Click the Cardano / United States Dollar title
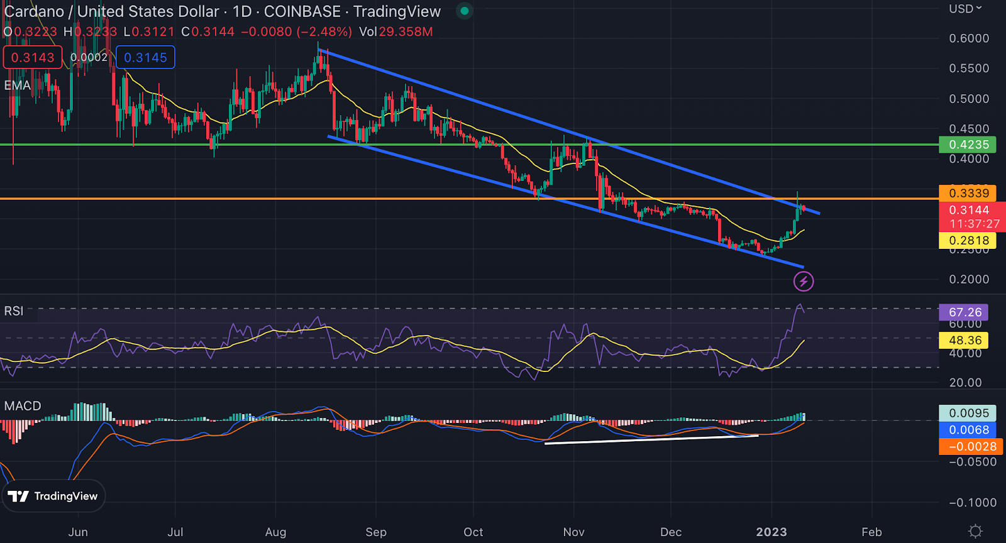The width and height of the screenshot is (1006, 543). point(111,11)
